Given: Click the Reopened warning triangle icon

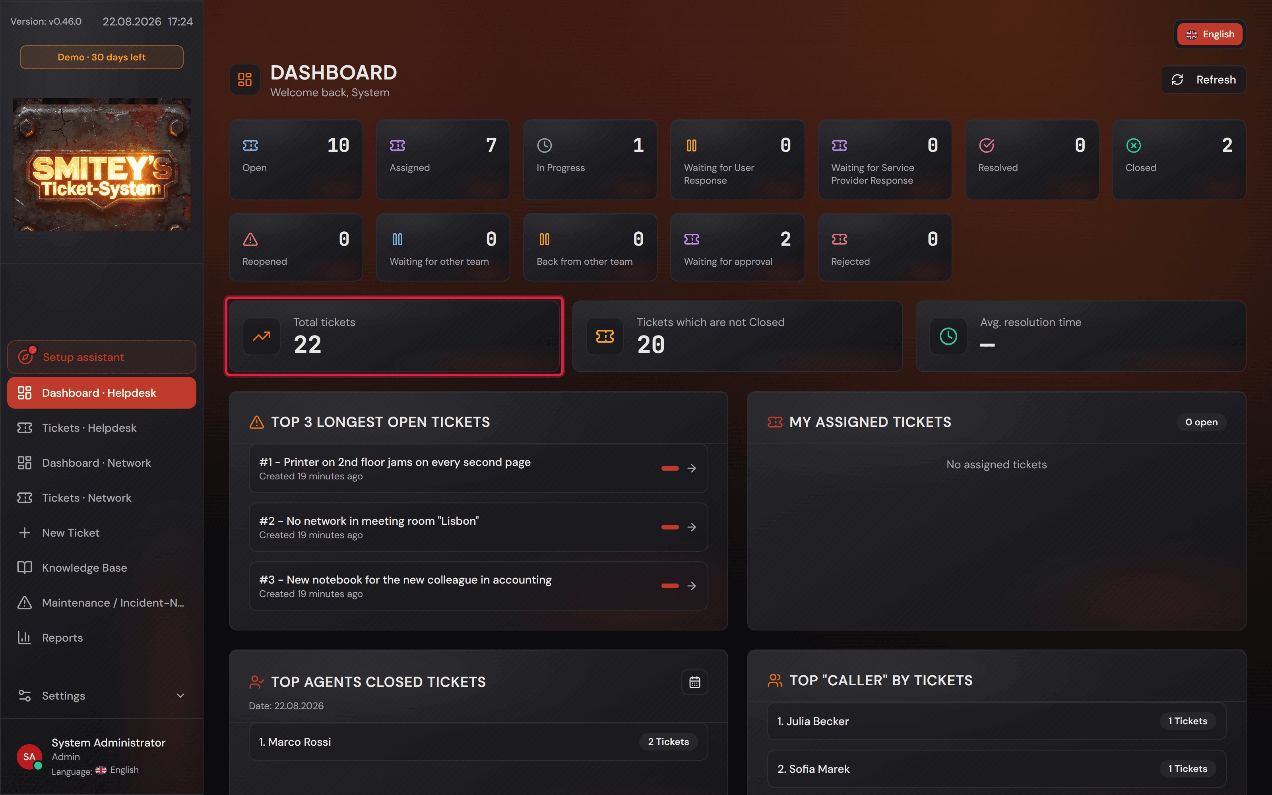Looking at the screenshot, I should pyautogui.click(x=250, y=239).
